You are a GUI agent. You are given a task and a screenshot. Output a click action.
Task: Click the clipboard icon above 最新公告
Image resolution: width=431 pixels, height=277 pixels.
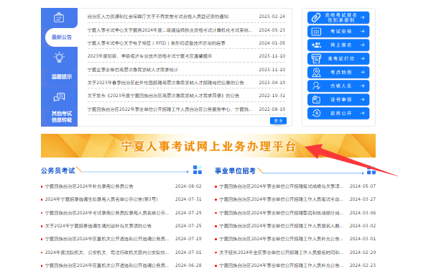(x=59, y=17)
